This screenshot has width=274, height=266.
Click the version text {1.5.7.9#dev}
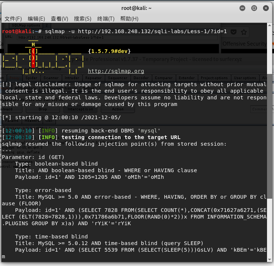[109, 51]
